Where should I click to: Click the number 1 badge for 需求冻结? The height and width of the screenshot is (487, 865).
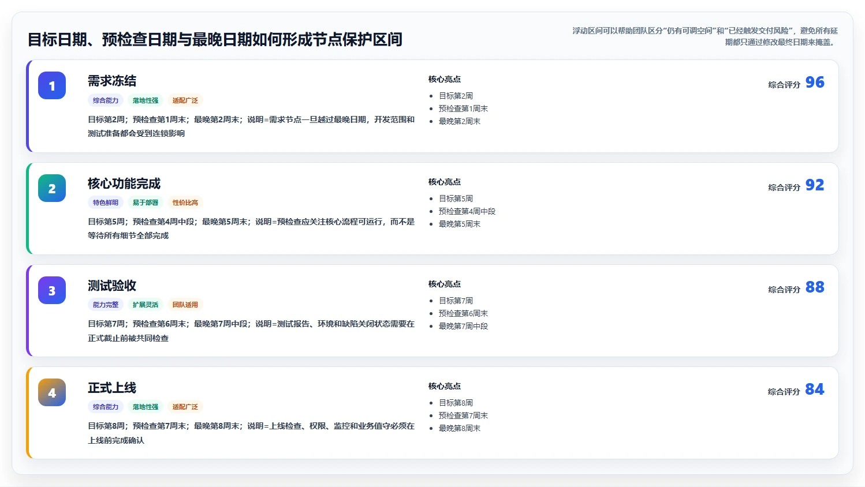[x=52, y=86]
